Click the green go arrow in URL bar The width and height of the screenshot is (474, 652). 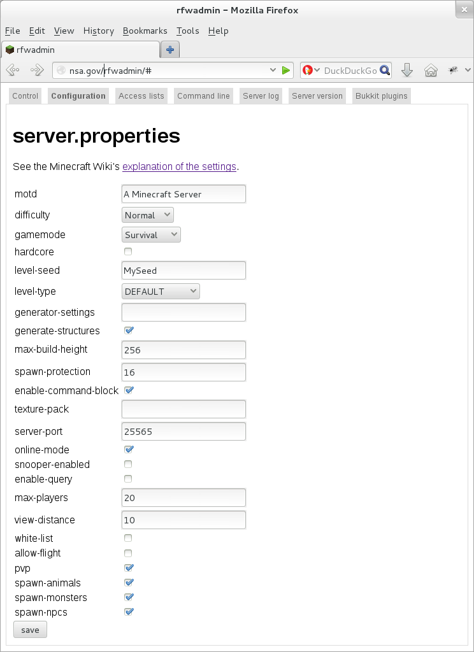tap(286, 70)
